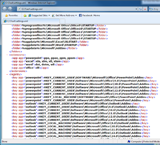Click the page icon inside address bar

tap(19, 9)
